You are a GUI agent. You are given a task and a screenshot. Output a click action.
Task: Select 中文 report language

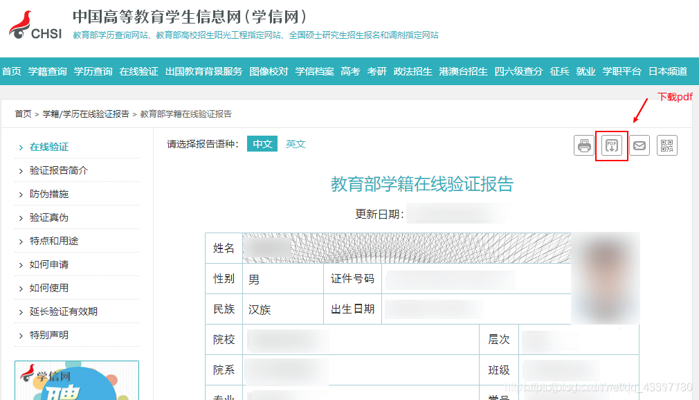[262, 144]
